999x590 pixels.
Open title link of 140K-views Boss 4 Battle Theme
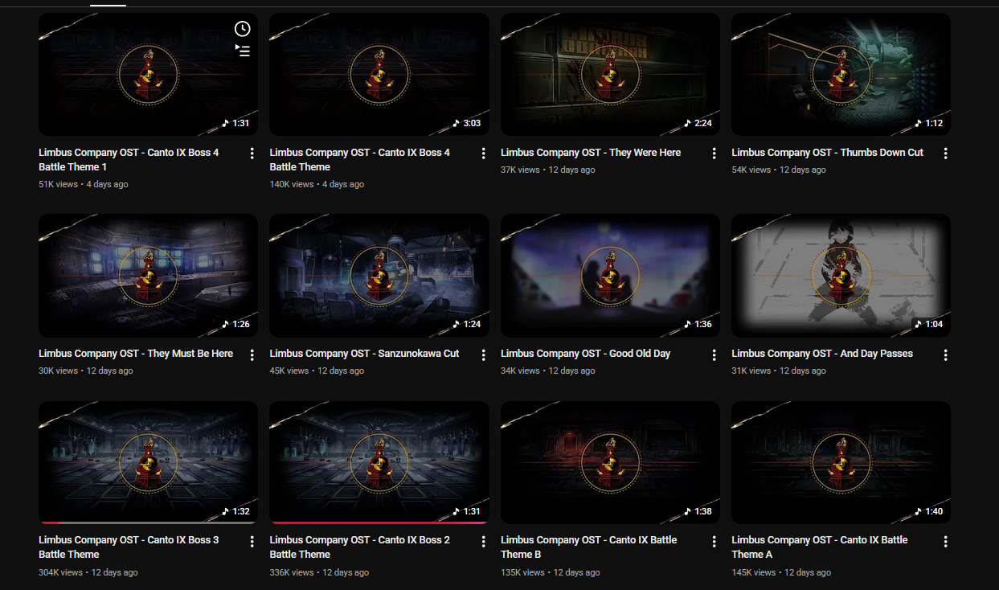[359, 159]
